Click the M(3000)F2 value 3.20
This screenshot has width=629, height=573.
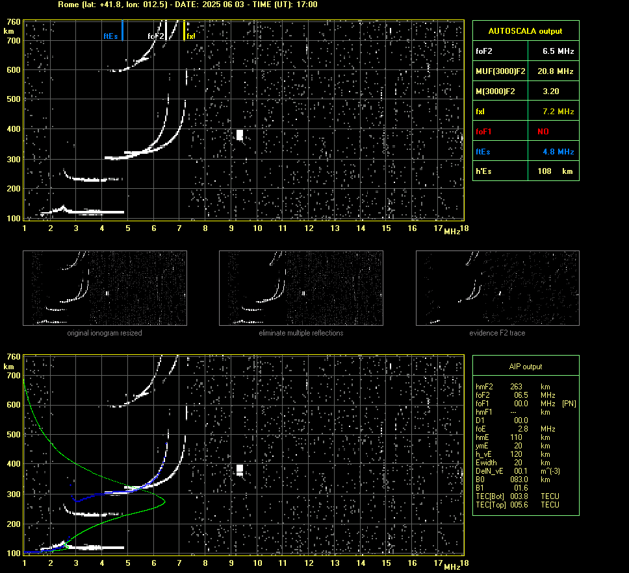[x=551, y=91]
